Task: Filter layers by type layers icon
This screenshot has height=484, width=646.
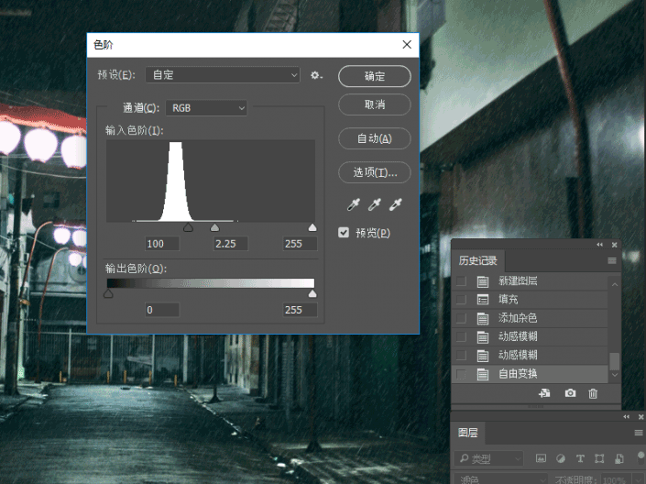Action: (x=580, y=458)
